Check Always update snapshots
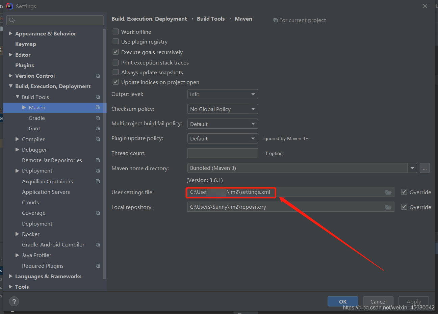Screen dimensions: 438x314 click(115, 72)
